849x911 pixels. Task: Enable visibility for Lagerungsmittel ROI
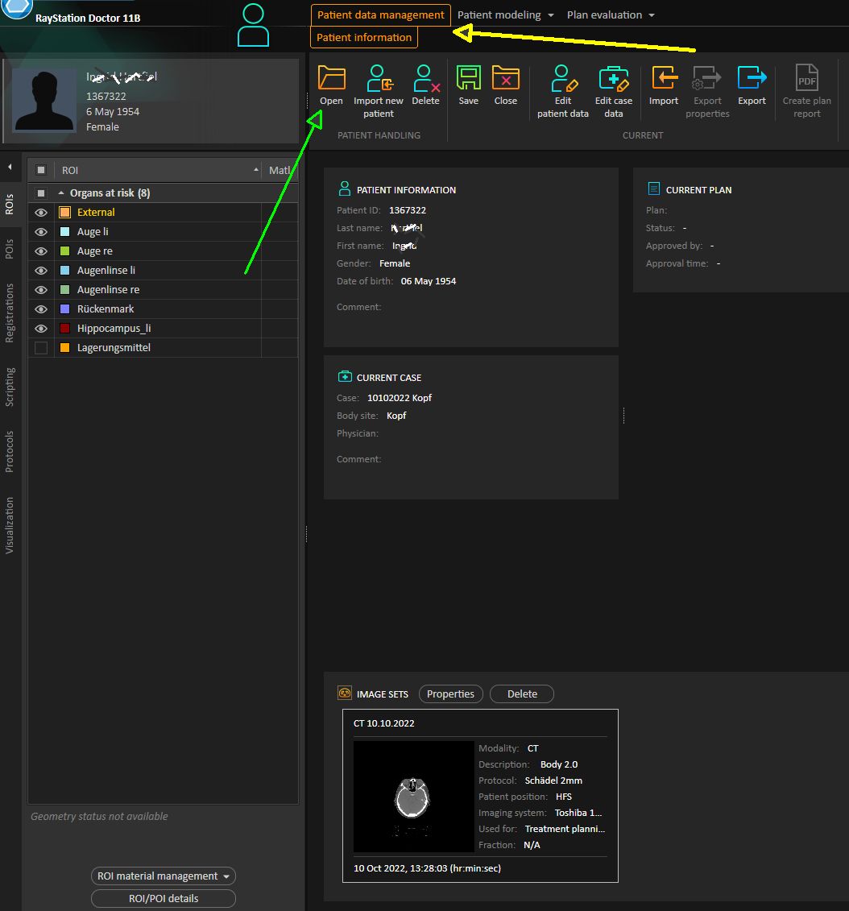click(x=41, y=348)
